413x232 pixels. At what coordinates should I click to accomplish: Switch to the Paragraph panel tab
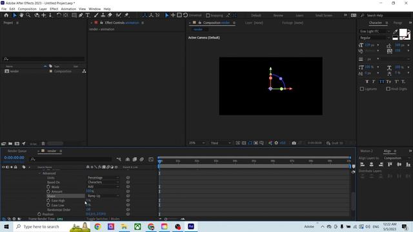pyautogui.click(x=398, y=23)
